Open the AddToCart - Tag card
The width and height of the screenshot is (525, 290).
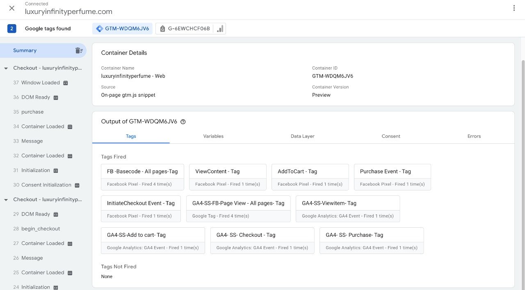(x=310, y=177)
